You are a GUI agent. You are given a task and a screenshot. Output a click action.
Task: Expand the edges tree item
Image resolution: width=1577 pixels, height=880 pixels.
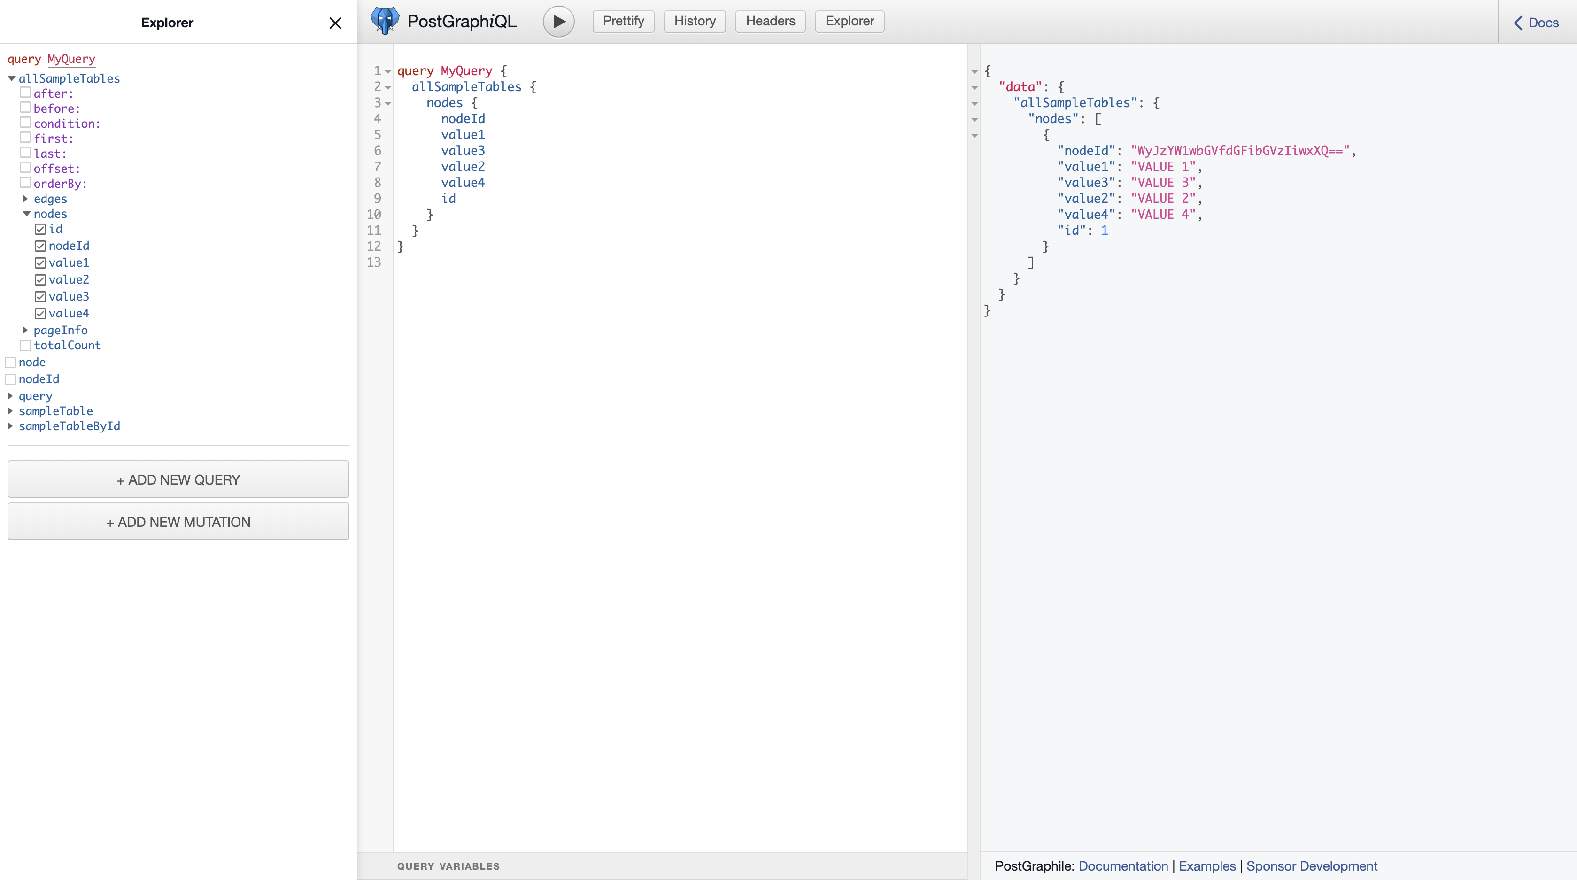[25, 199]
